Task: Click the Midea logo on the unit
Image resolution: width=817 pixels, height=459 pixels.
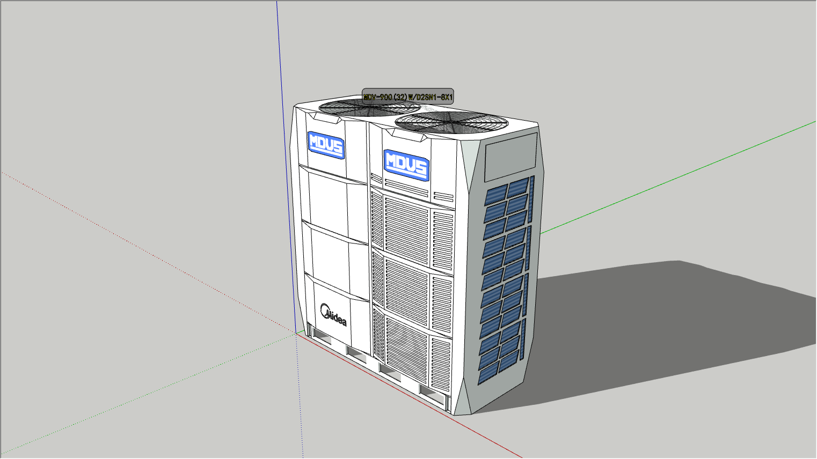Action: click(333, 315)
